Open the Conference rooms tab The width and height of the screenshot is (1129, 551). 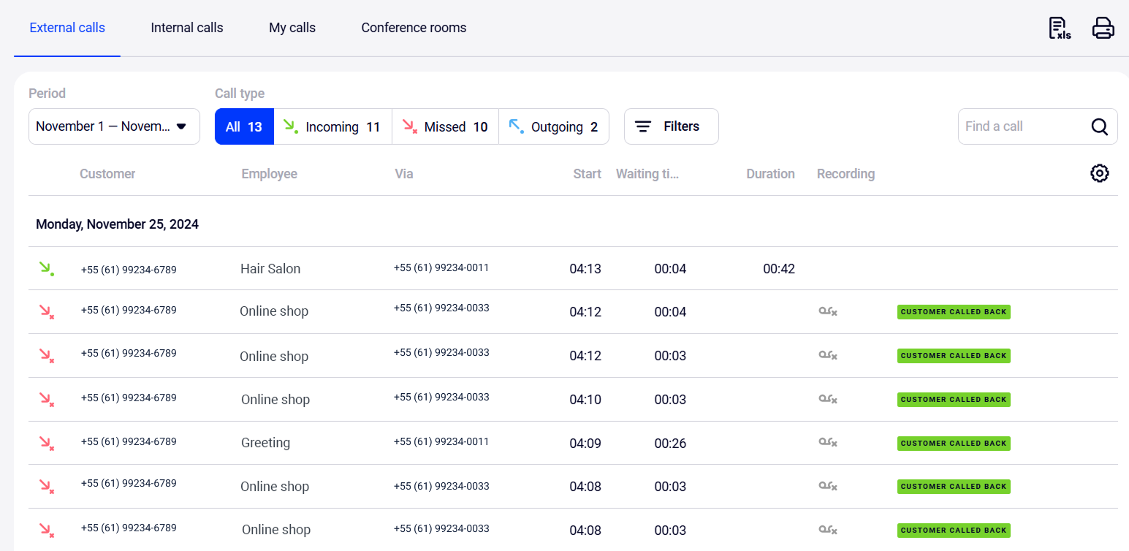pyautogui.click(x=414, y=28)
